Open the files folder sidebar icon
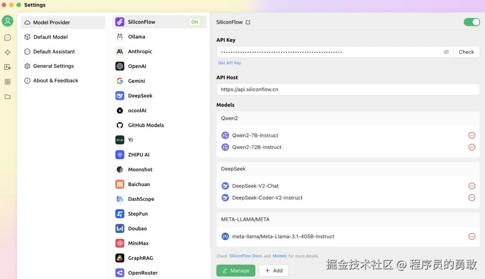Image resolution: width=485 pixels, height=279 pixels. pos(8,97)
